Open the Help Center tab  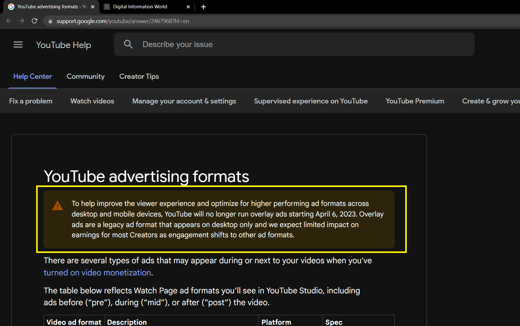pyautogui.click(x=33, y=77)
